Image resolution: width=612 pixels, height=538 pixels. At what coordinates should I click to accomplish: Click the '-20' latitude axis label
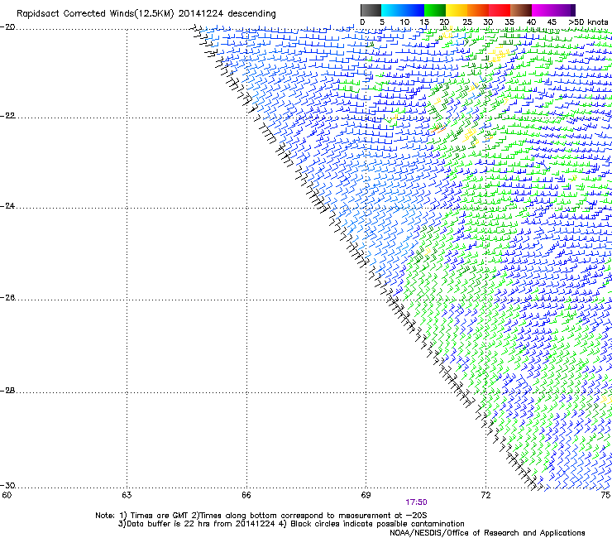pyautogui.click(x=7, y=27)
